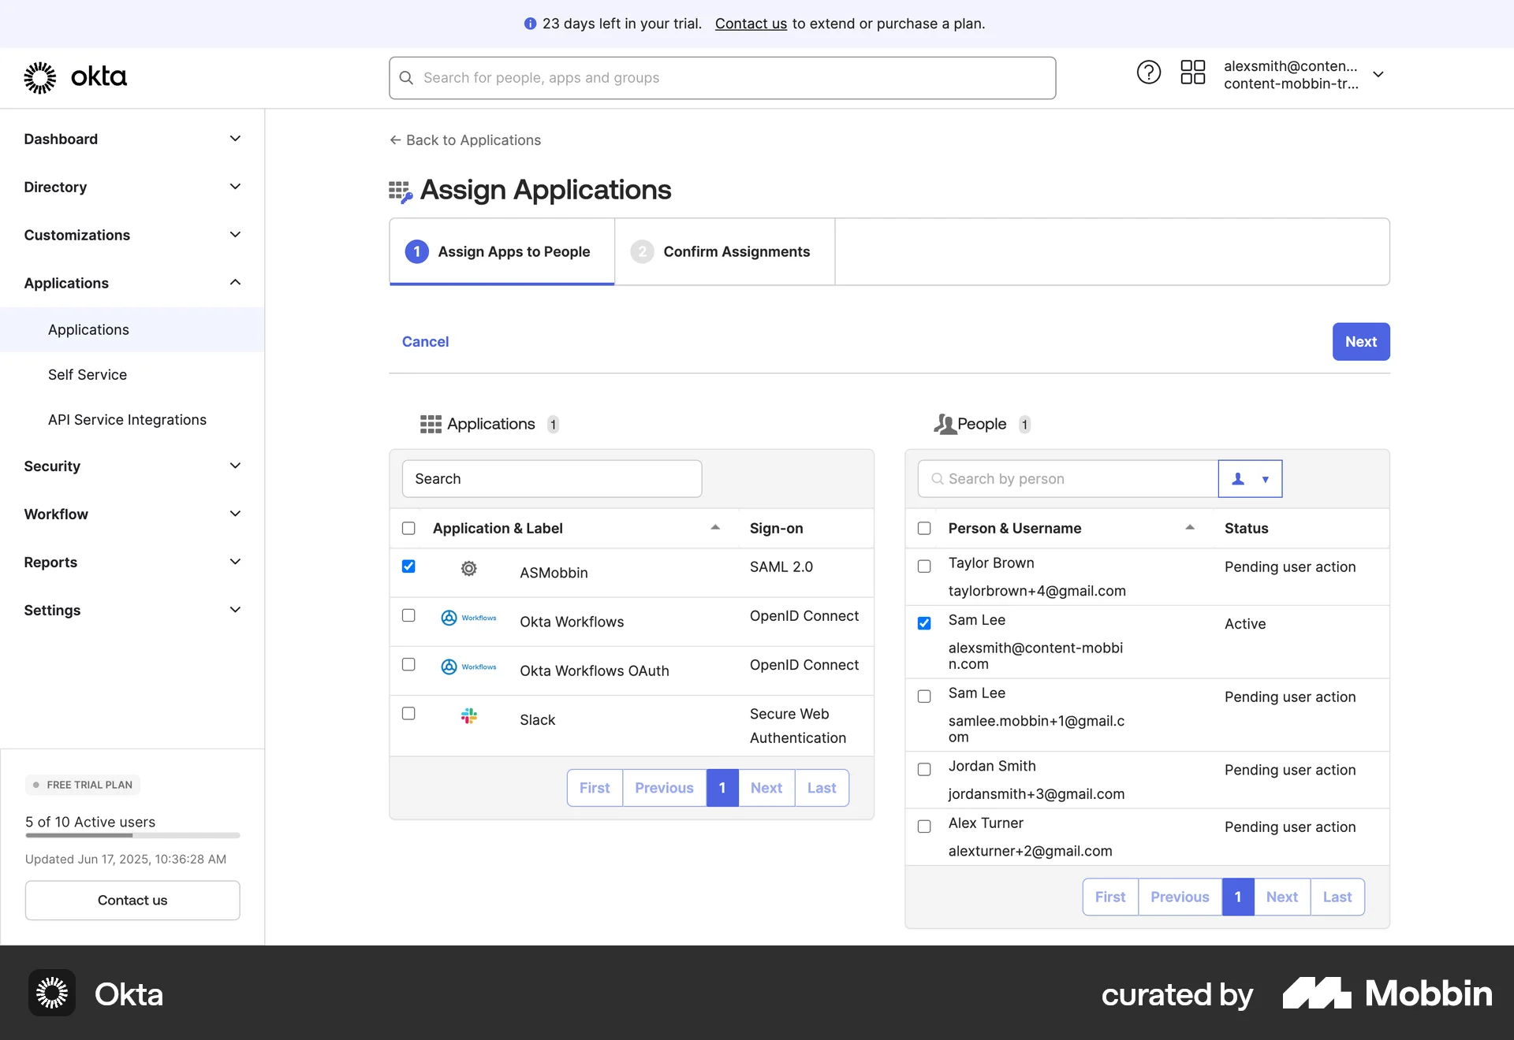Click the Next button

[1361, 341]
